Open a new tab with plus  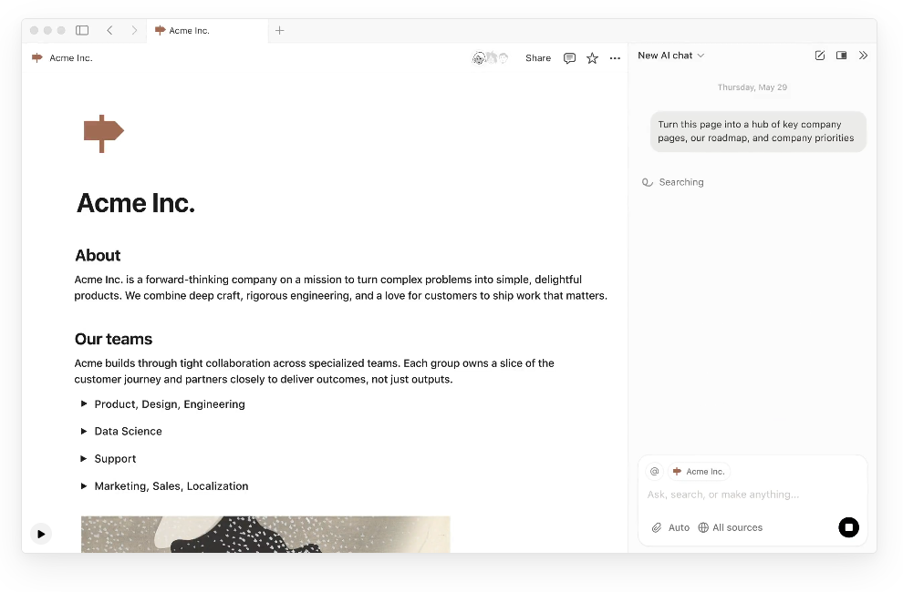280,30
